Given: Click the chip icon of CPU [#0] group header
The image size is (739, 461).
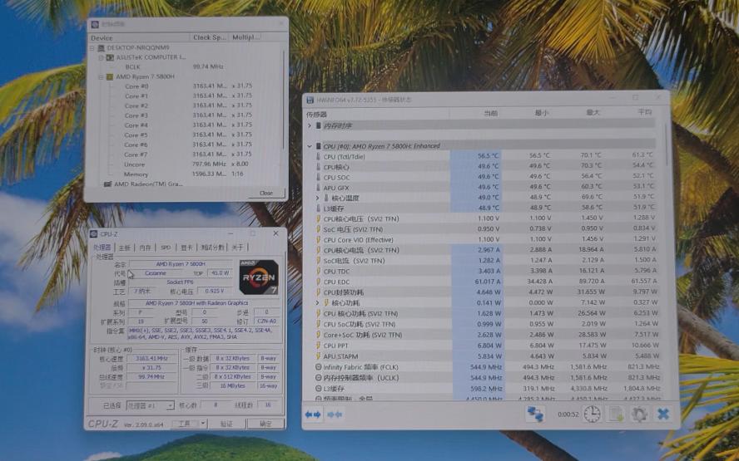Looking at the screenshot, I should pos(319,146).
